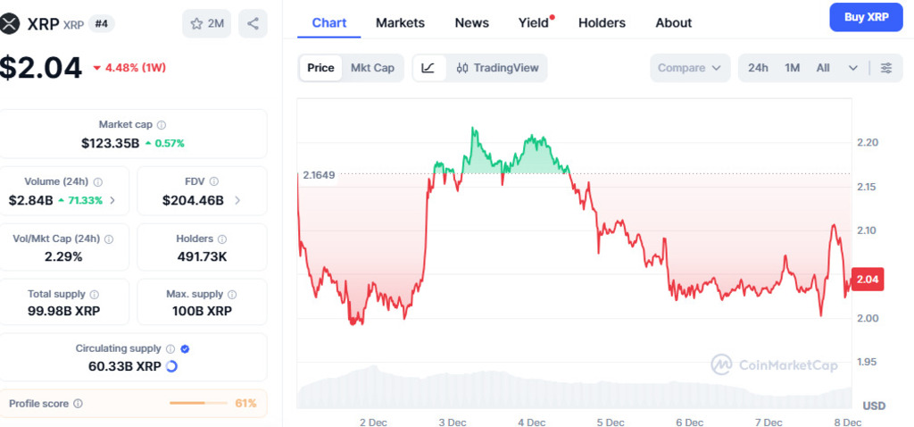Click the Holders info icon
The image size is (914, 427).
pos(222,239)
